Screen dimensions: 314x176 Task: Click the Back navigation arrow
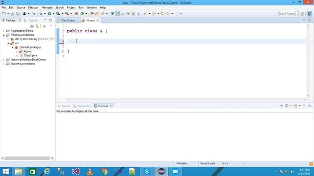click(168, 14)
